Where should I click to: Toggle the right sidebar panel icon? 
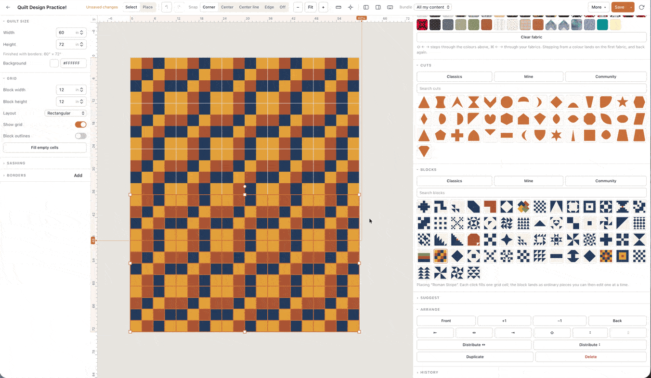click(x=378, y=7)
